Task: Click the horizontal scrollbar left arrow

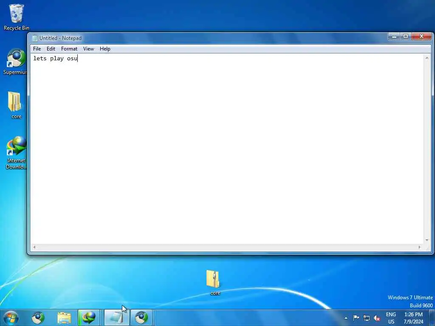Action: [34, 247]
